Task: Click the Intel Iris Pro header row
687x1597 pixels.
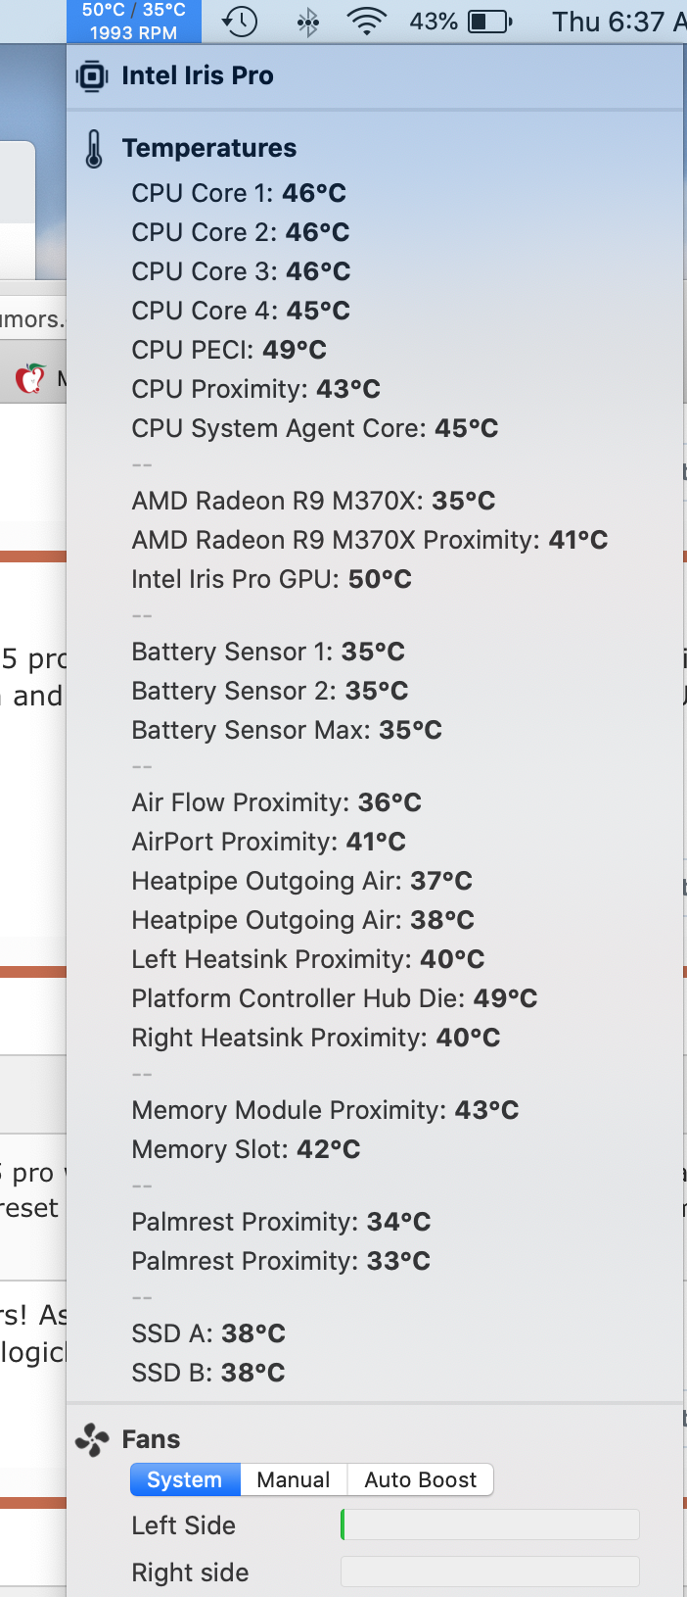Action: pos(198,76)
